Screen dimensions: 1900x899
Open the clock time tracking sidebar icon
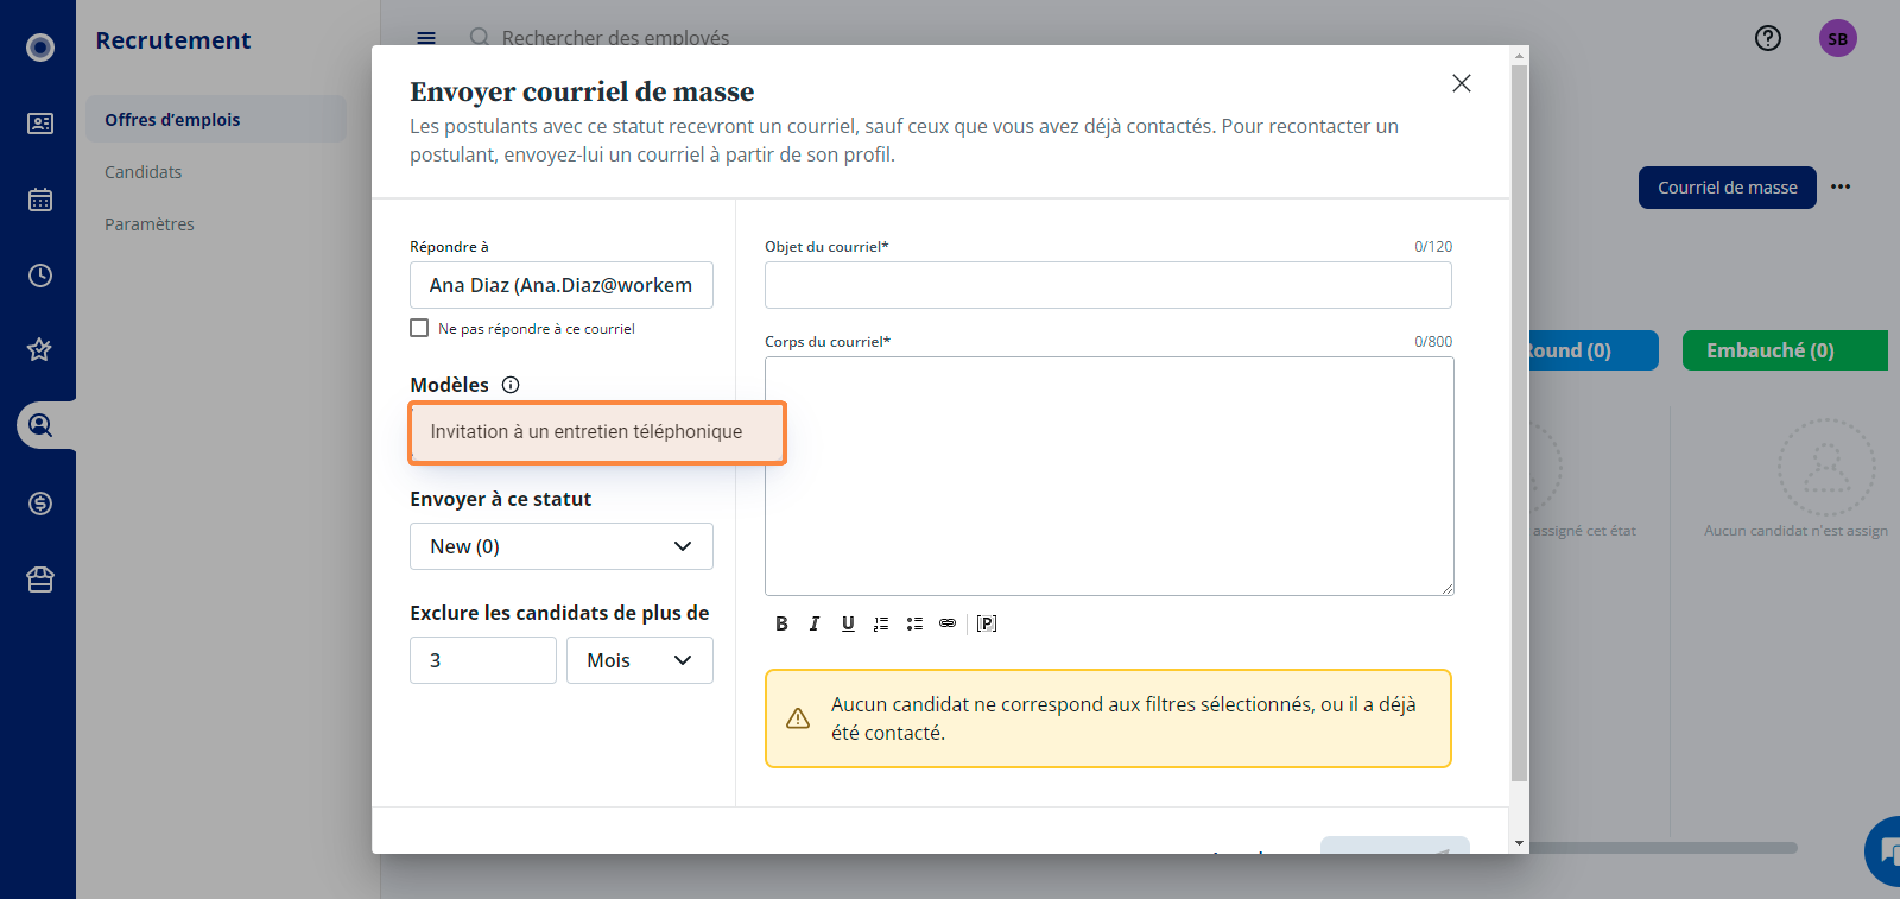[40, 275]
